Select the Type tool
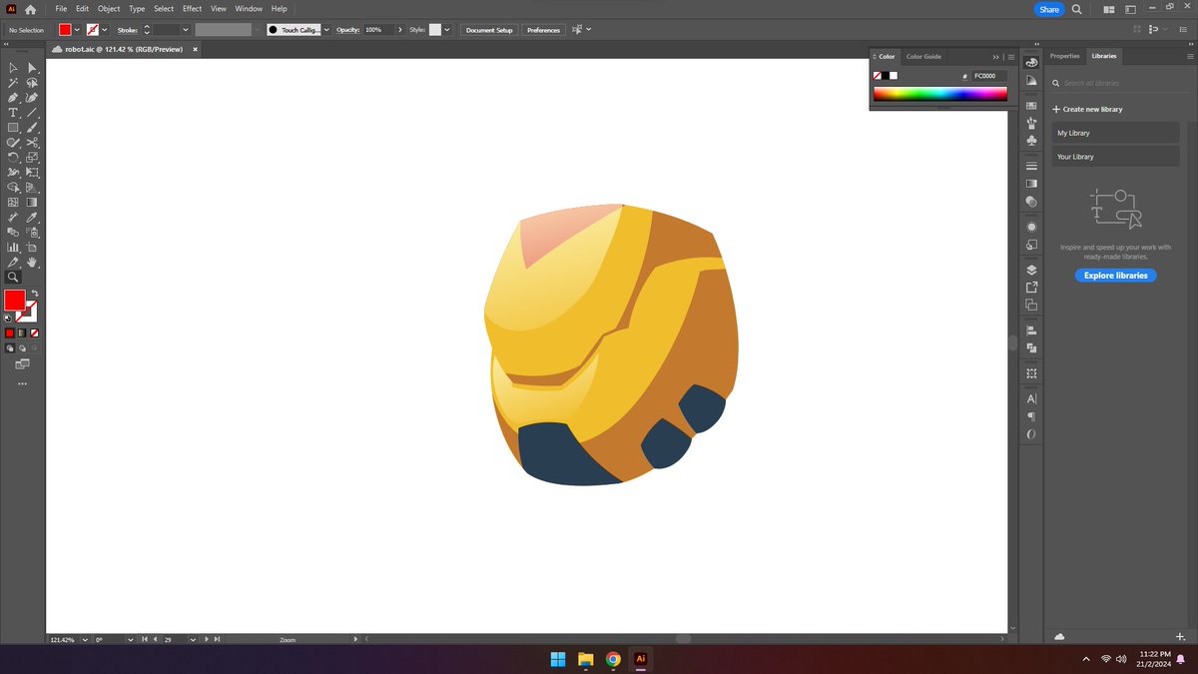The width and height of the screenshot is (1198, 674). pyautogui.click(x=13, y=113)
